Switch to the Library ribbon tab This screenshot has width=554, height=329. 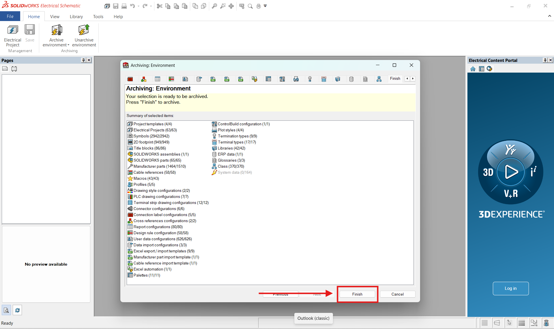76,17
